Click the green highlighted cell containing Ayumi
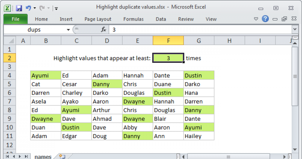 [x=45, y=75]
